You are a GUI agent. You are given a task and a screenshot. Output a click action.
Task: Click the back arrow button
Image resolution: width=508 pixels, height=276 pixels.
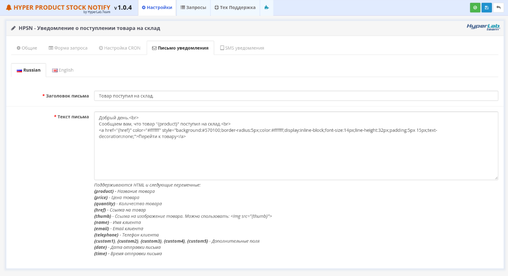pyautogui.click(x=498, y=8)
